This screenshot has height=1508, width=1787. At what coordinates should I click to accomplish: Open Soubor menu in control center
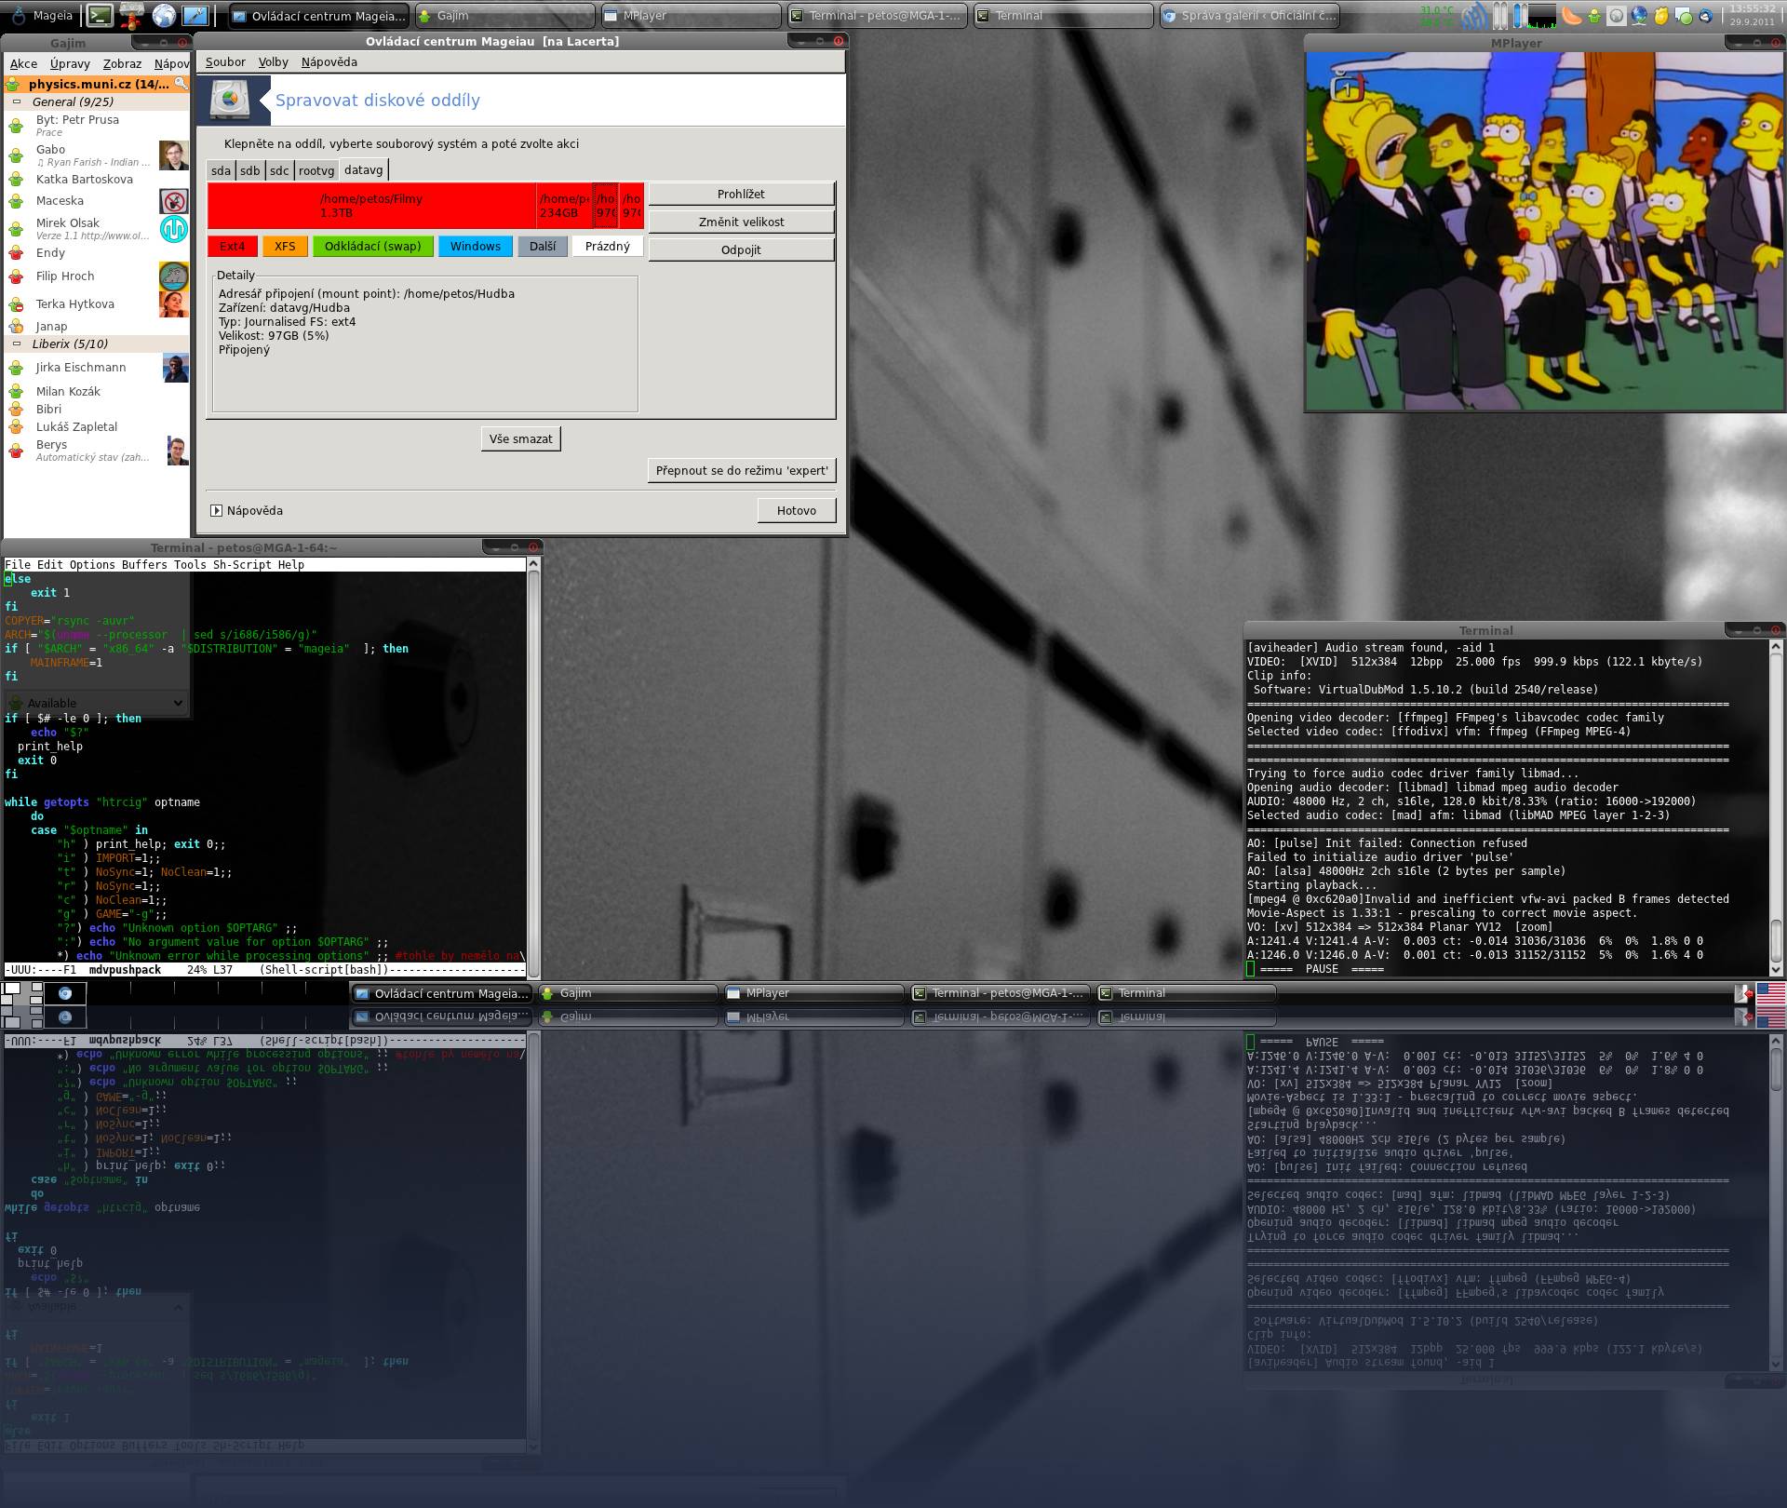(x=225, y=62)
